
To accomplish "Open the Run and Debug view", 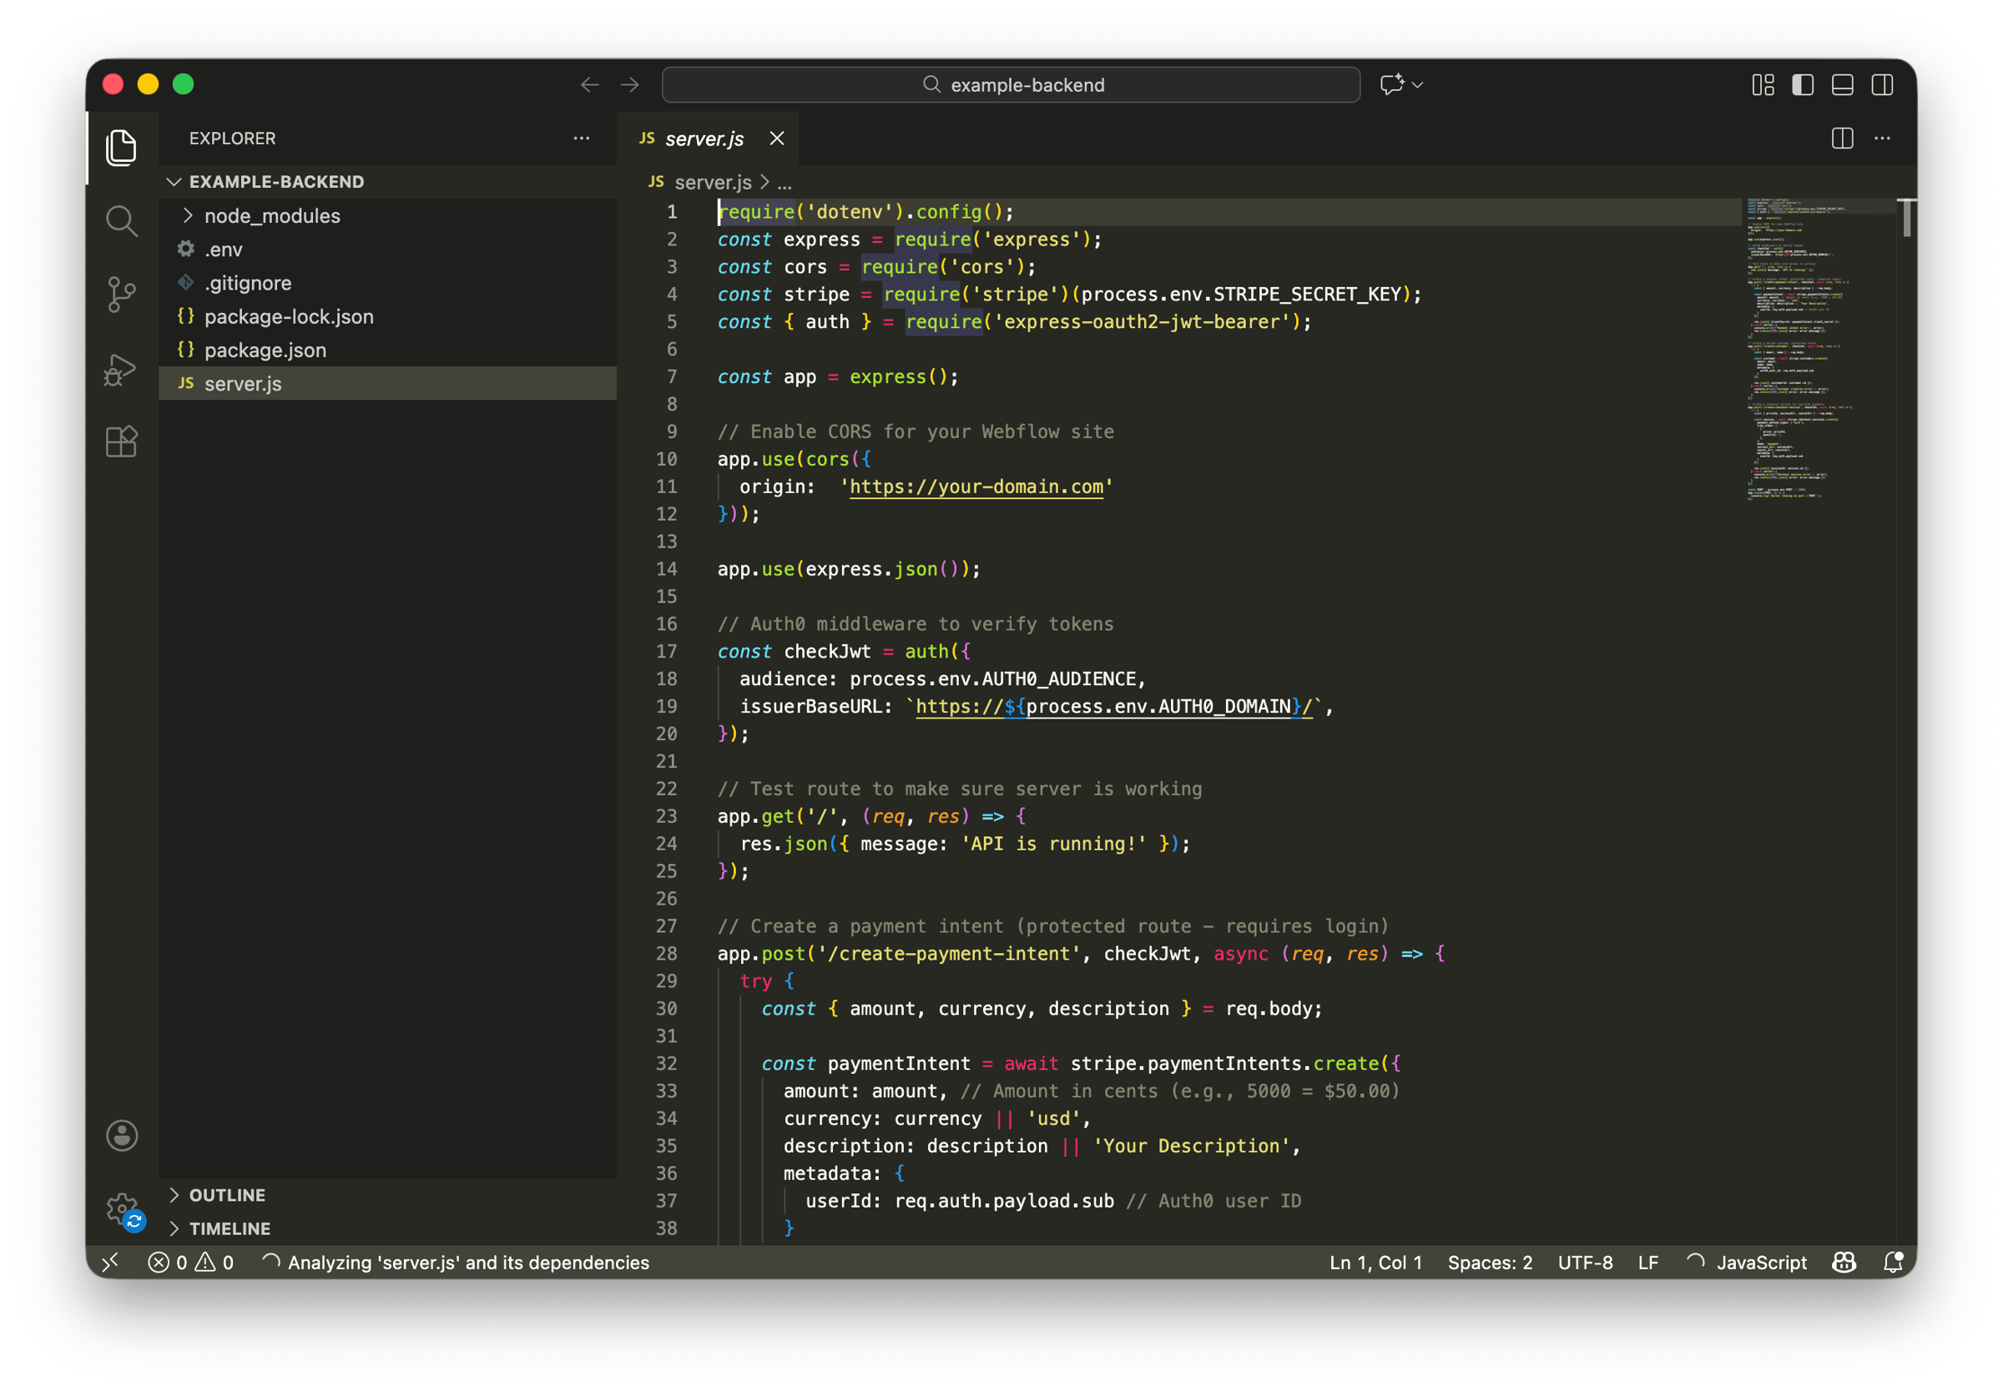I will 121,369.
